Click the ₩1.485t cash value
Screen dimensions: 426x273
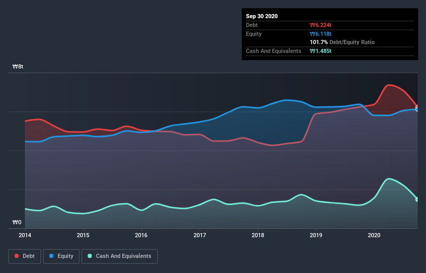[x=321, y=51]
